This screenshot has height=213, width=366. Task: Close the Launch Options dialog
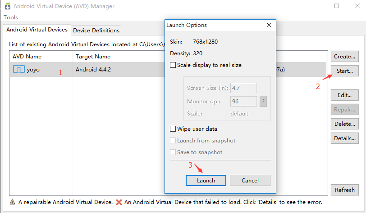[x=269, y=25]
